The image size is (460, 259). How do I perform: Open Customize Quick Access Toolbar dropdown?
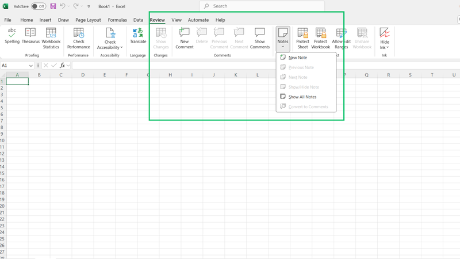(x=89, y=6)
